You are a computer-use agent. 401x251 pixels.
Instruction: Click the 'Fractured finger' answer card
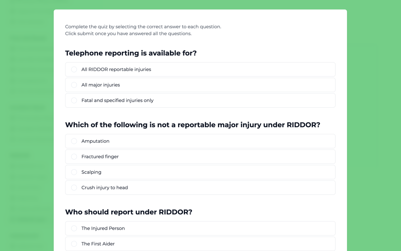[x=200, y=156]
